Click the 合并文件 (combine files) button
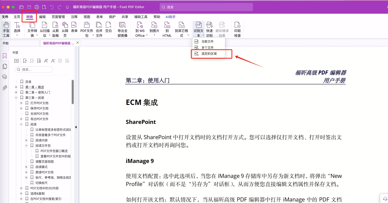 pyautogui.click(x=99, y=29)
